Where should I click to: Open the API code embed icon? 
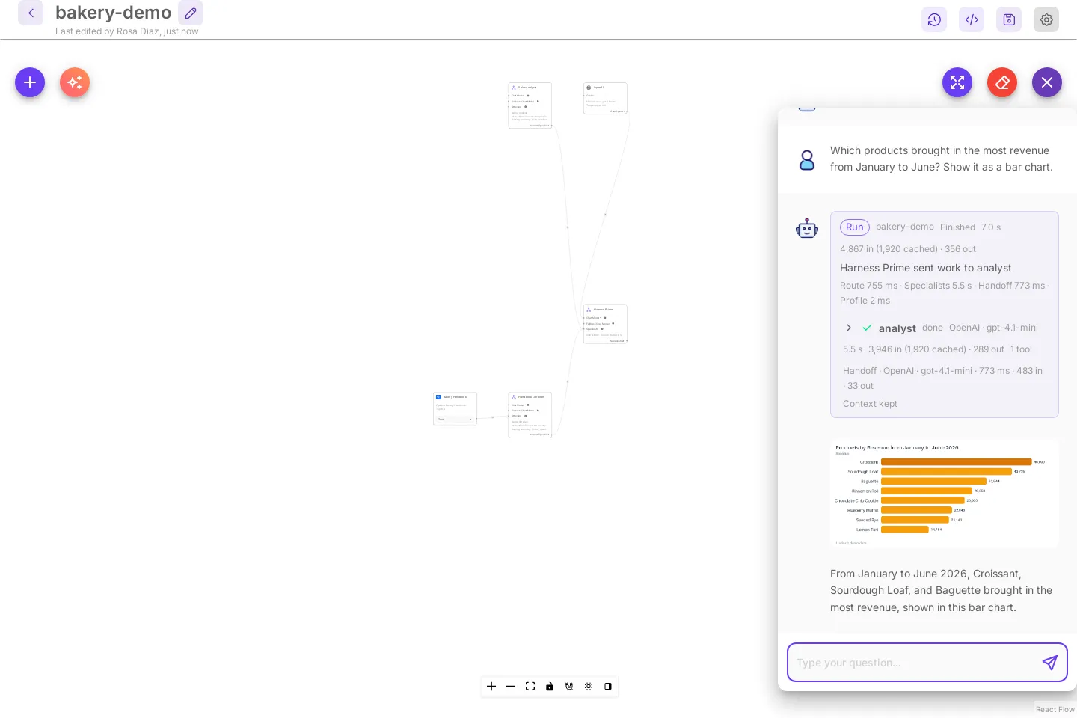click(972, 19)
